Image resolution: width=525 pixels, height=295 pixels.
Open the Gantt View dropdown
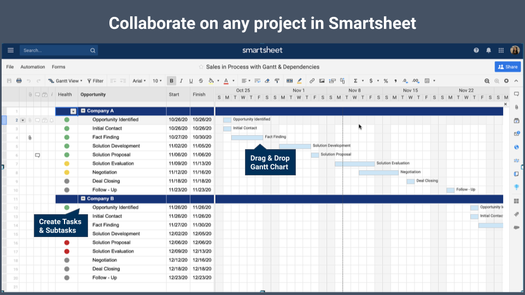(x=65, y=81)
